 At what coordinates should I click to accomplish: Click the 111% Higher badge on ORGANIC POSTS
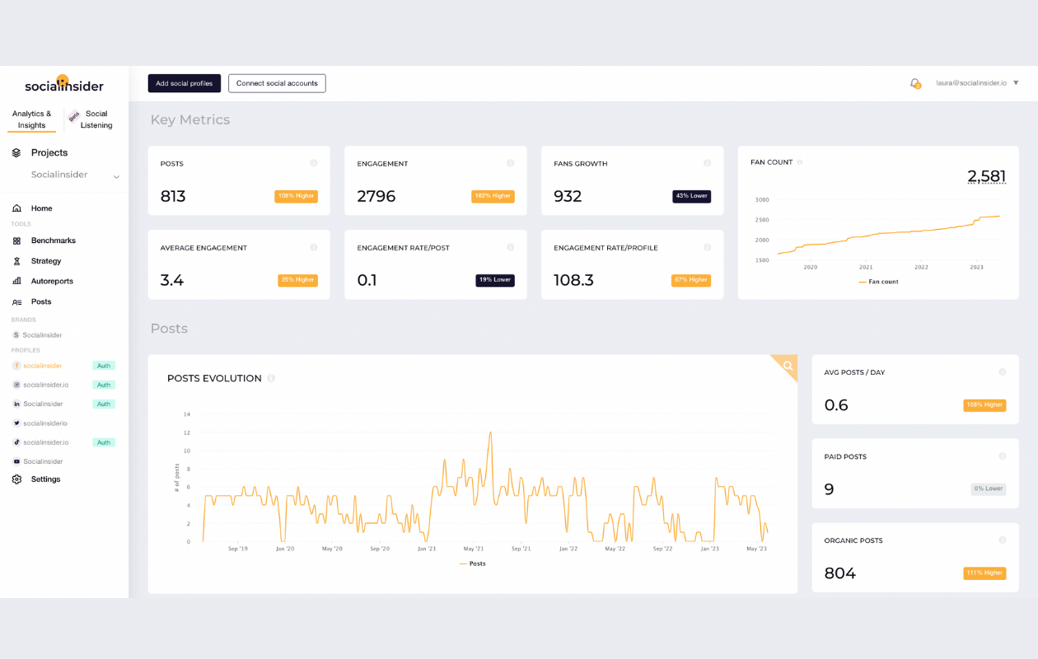pos(984,573)
